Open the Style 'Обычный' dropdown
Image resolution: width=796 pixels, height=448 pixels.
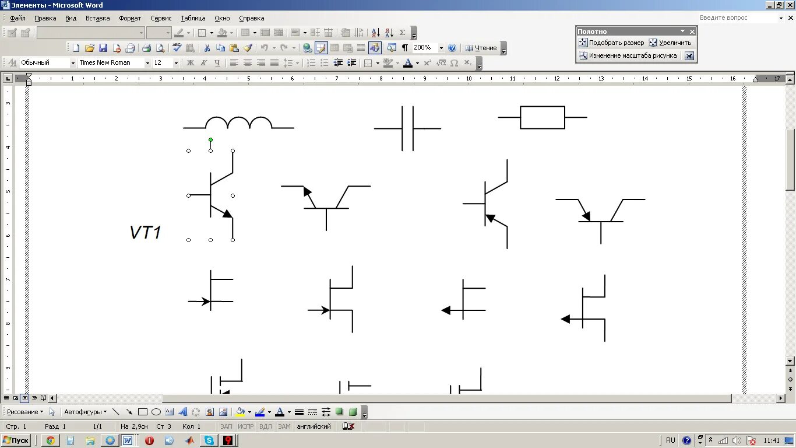[x=73, y=63]
